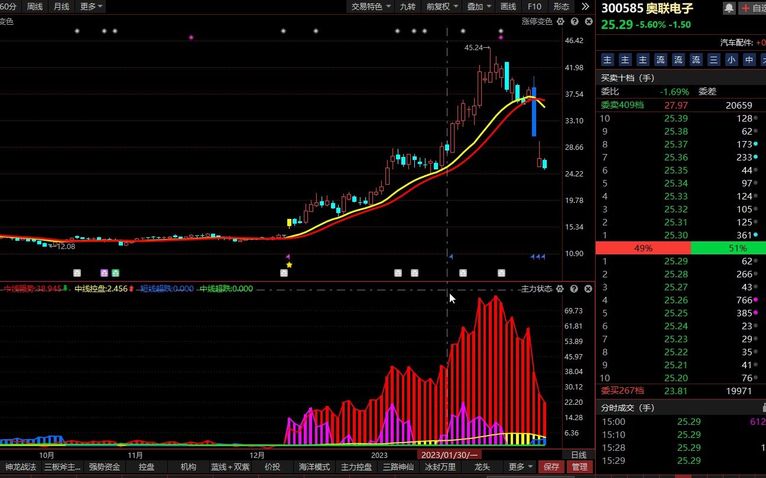Activate the 画线 drawing tool
The image size is (766, 478).
click(508, 6)
